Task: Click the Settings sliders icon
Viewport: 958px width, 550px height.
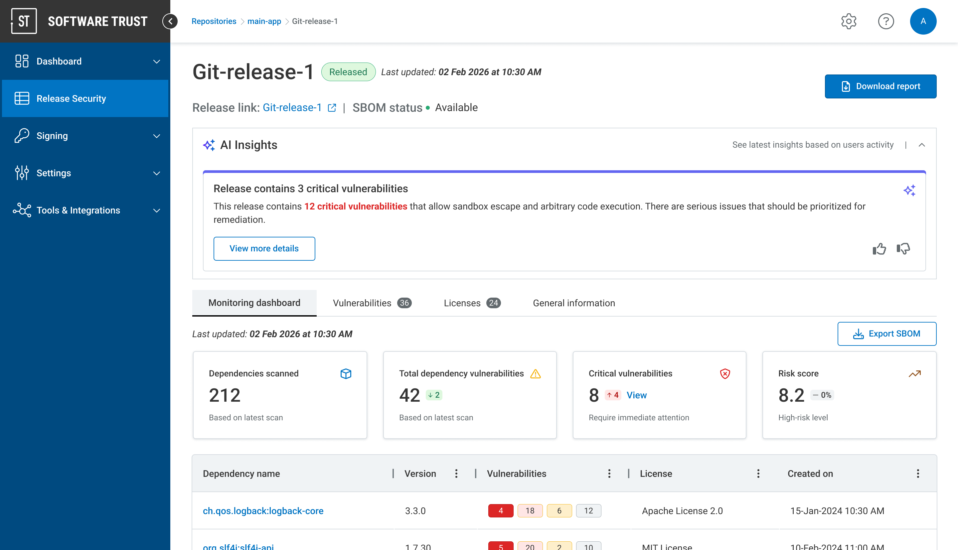Action: pyautogui.click(x=22, y=173)
